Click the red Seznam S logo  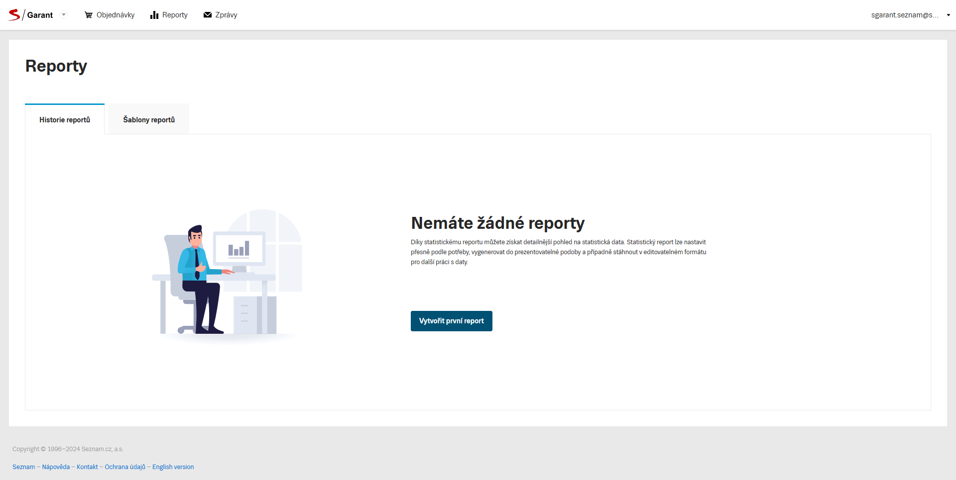(14, 15)
